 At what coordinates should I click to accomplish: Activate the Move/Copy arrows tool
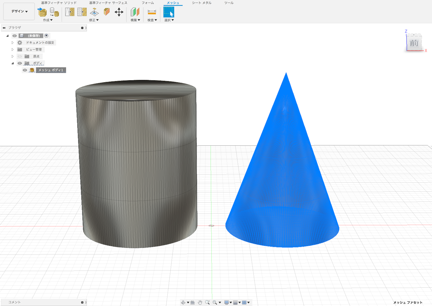(119, 12)
